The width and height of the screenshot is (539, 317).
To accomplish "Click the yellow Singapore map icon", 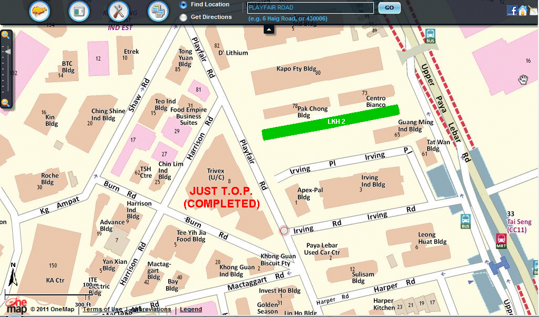I will 40,11.
